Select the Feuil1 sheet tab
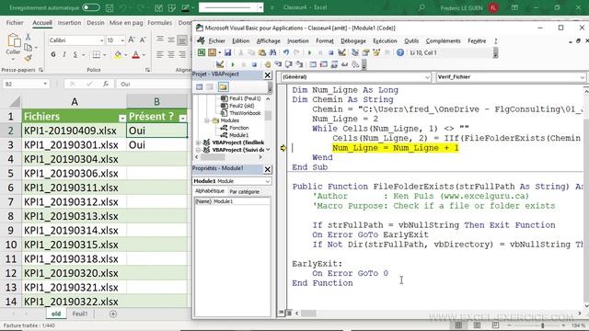The height and width of the screenshot is (331, 589). (x=80, y=314)
